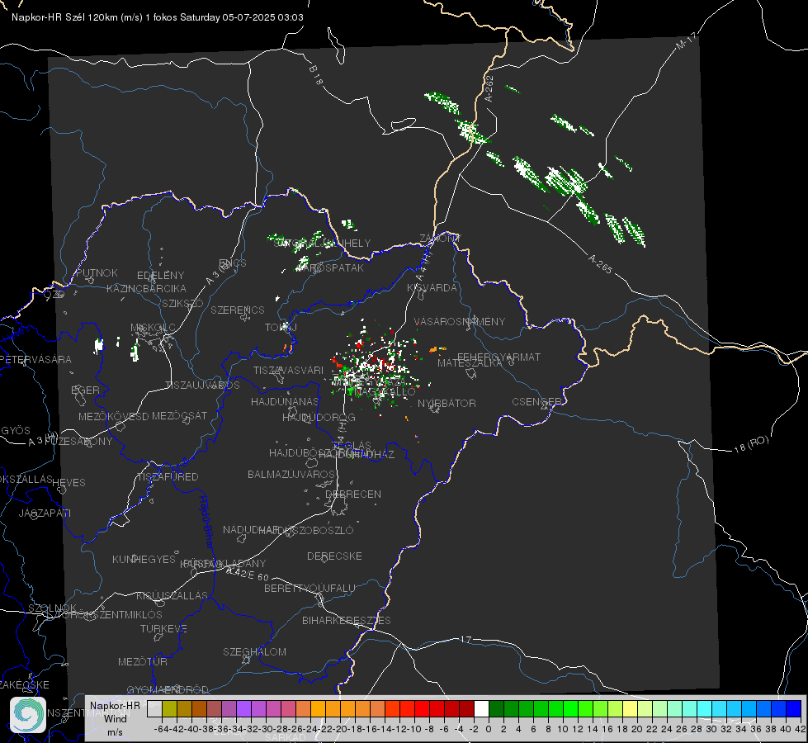Click the "Napkor-HR Wind m/s" legend label
The image size is (808, 743).
(x=115, y=718)
